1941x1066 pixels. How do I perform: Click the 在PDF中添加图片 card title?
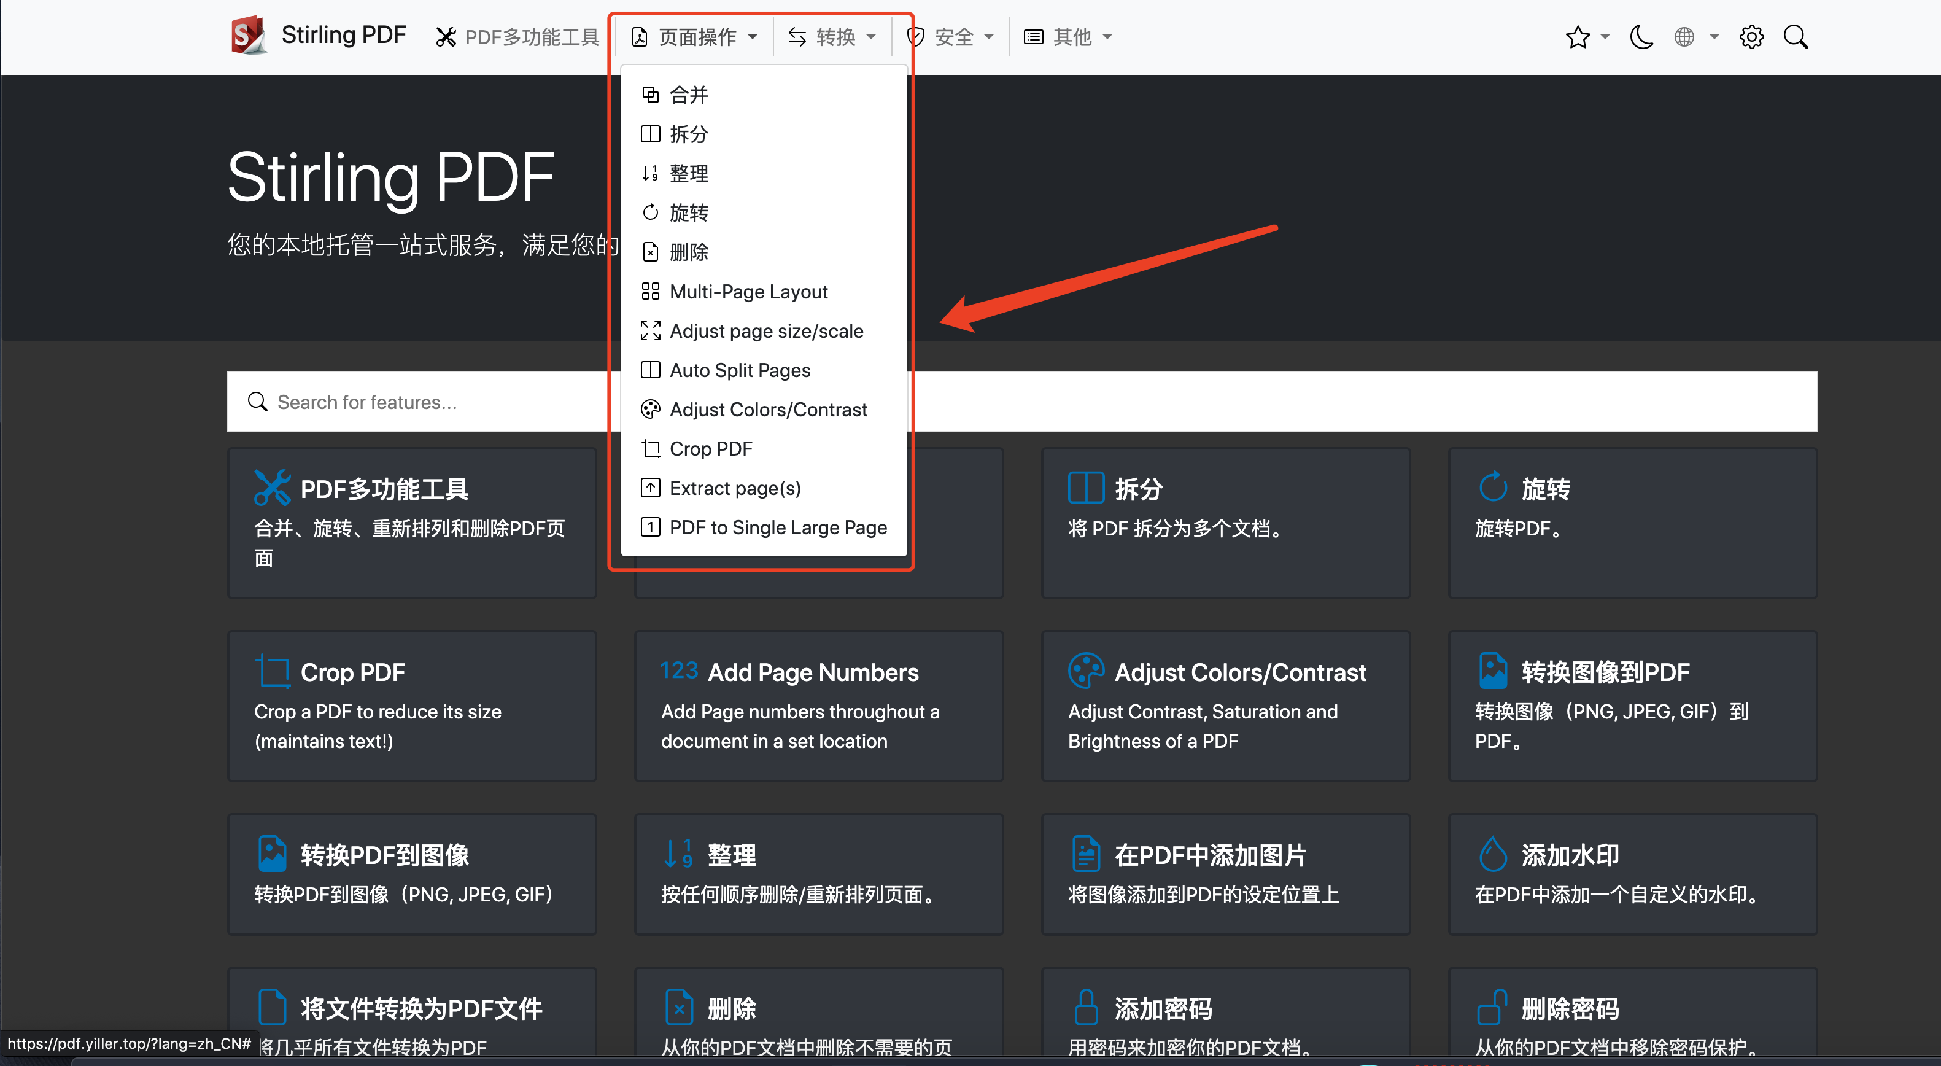coord(1210,855)
